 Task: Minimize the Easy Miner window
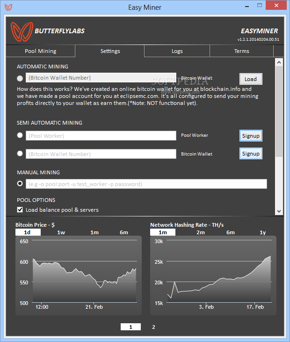tap(247, 6)
